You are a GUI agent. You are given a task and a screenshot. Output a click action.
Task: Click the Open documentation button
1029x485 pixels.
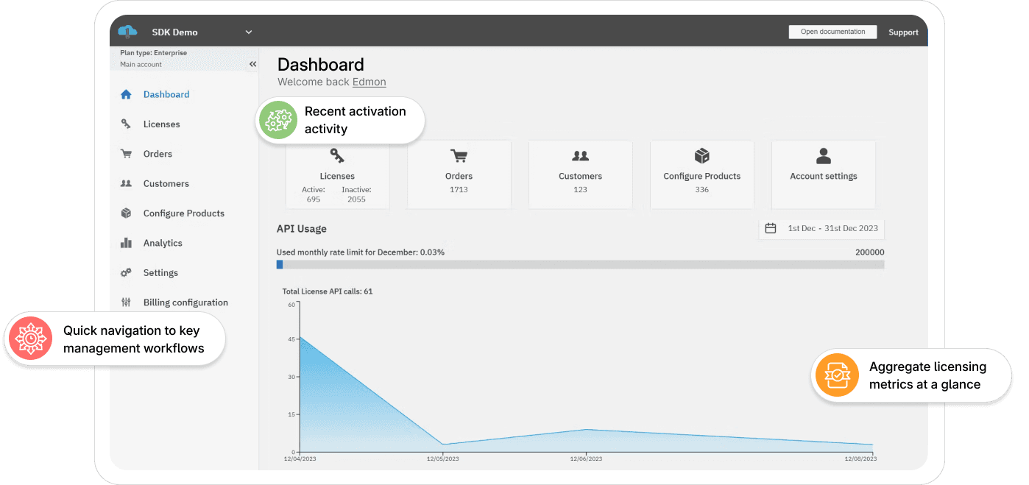coord(832,32)
